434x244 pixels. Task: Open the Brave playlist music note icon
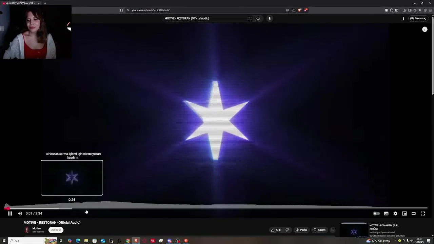point(405,10)
